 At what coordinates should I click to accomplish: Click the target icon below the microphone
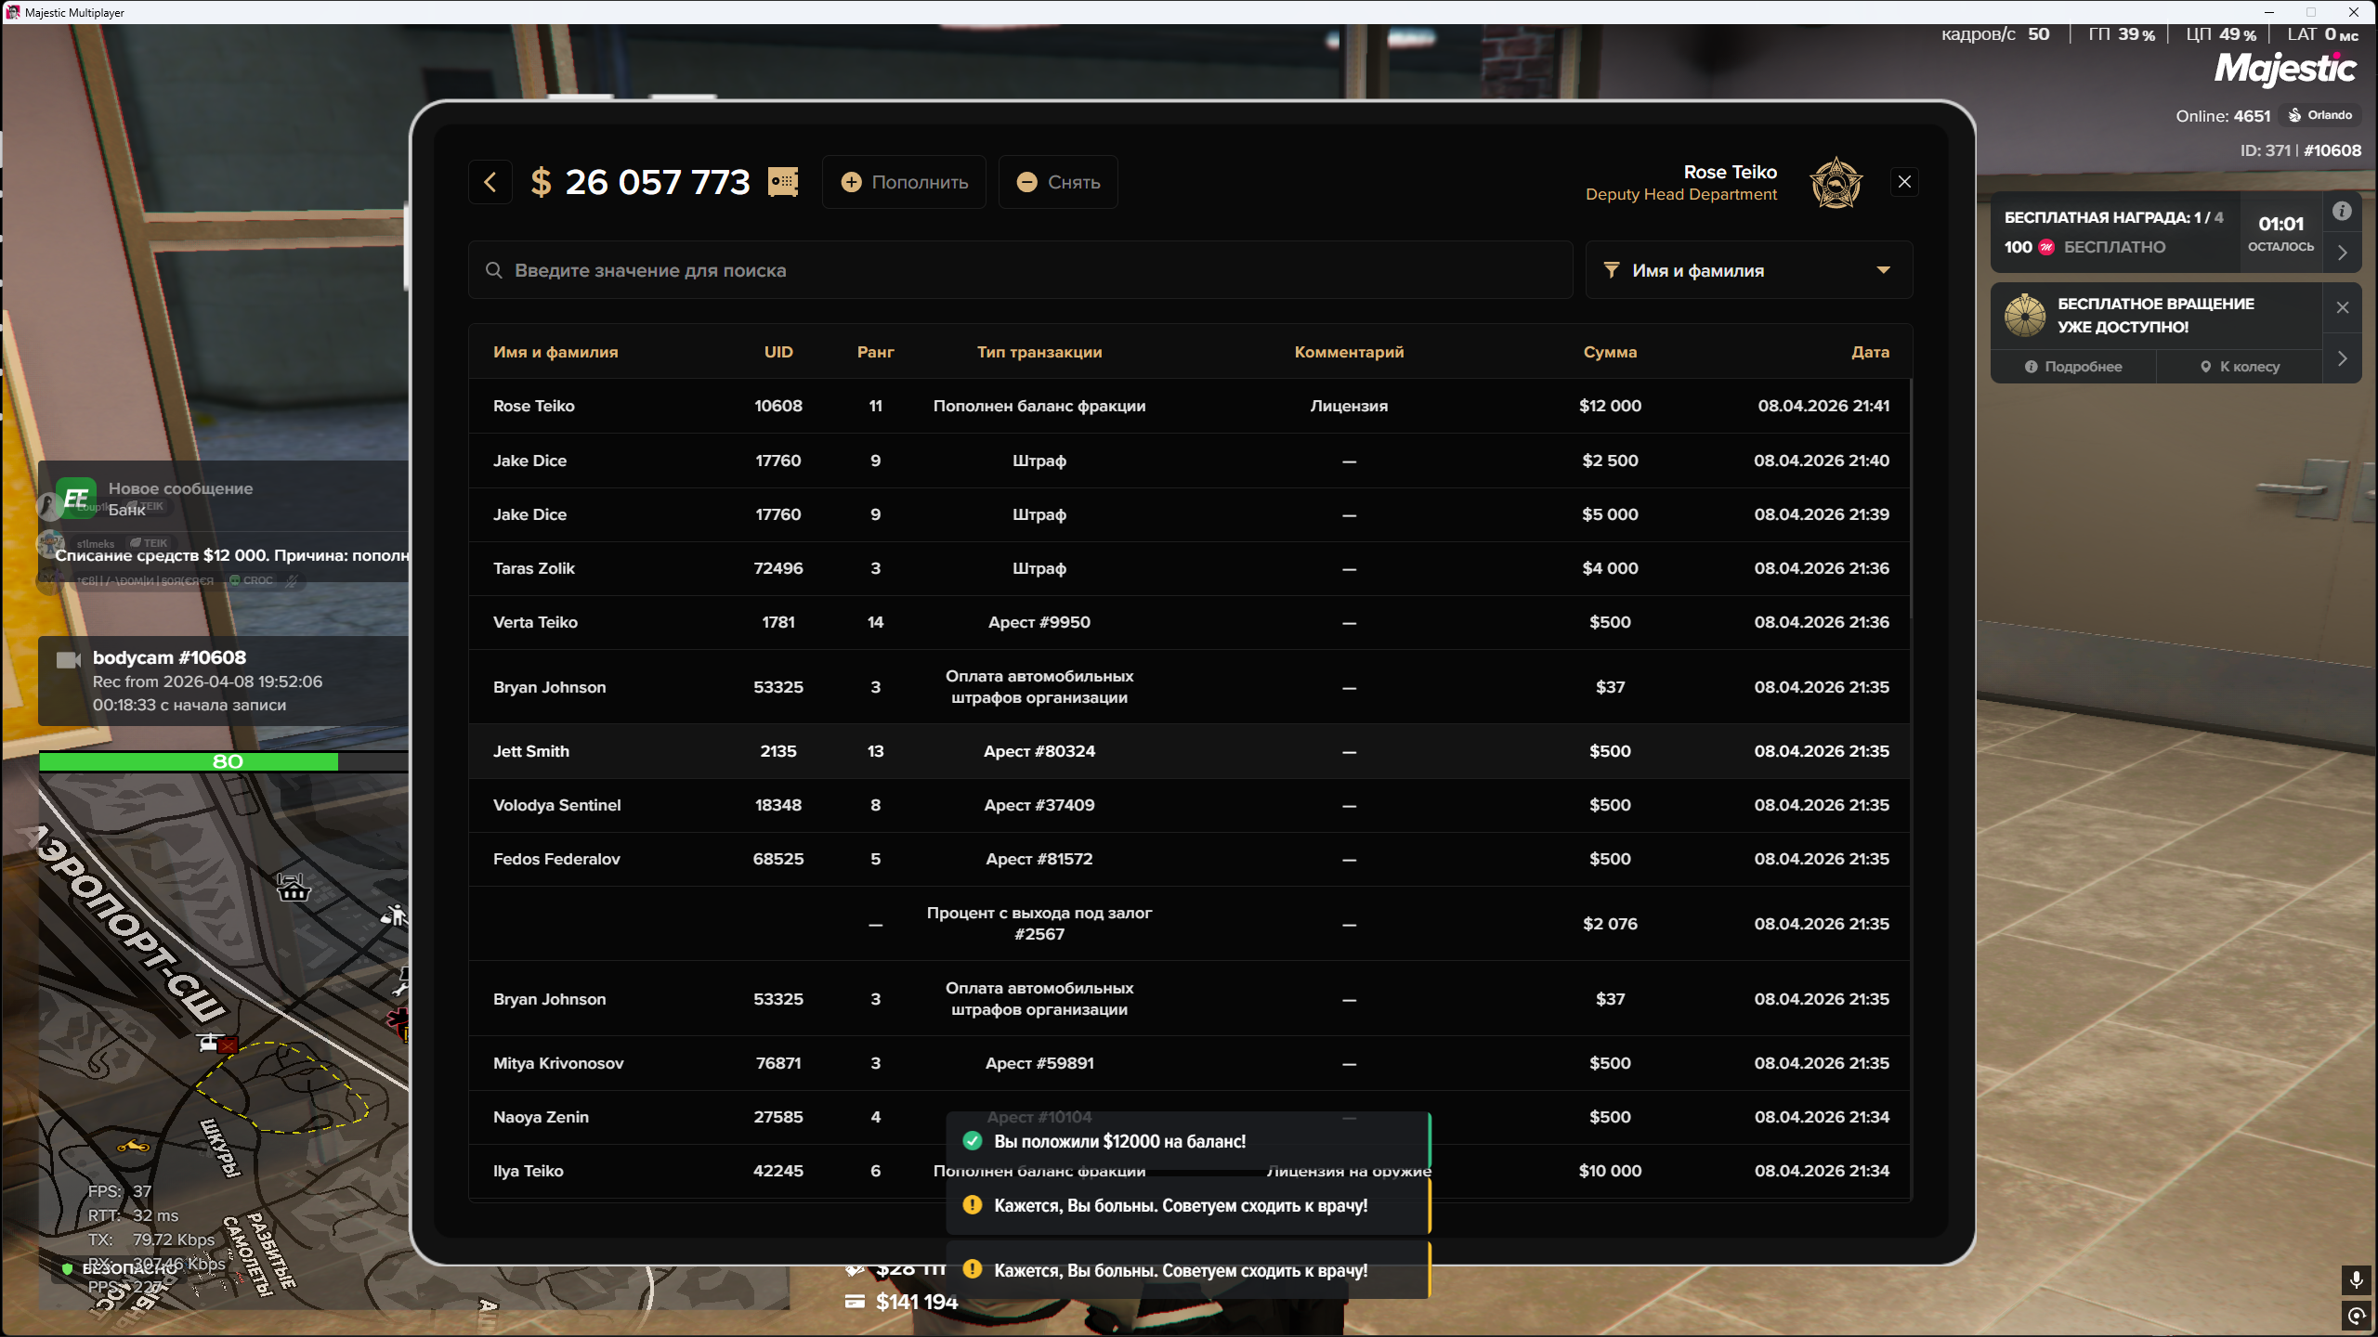click(x=2356, y=1316)
